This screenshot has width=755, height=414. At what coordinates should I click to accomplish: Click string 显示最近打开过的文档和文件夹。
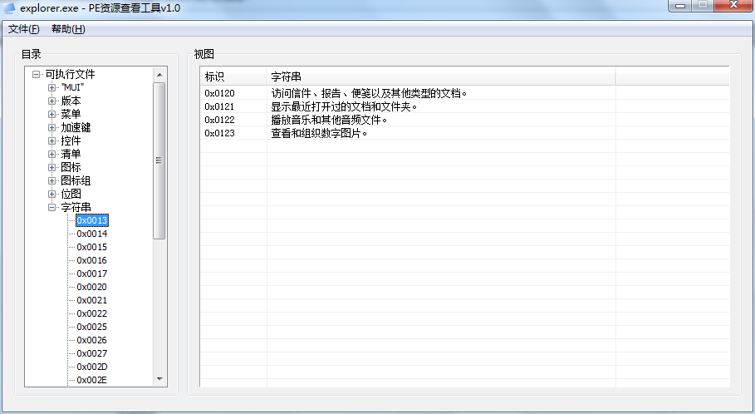coord(344,106)
